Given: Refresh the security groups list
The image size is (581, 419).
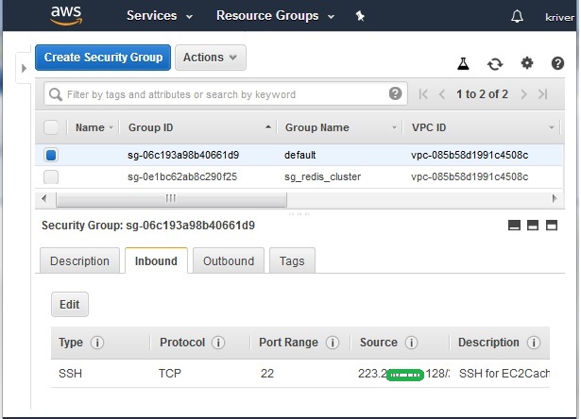Looking at the screenshot, I should (x=495, y=63).
